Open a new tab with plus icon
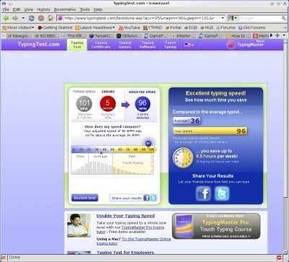 [277, 35]
